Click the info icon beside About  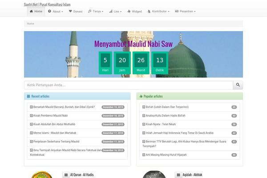point(49,11)
